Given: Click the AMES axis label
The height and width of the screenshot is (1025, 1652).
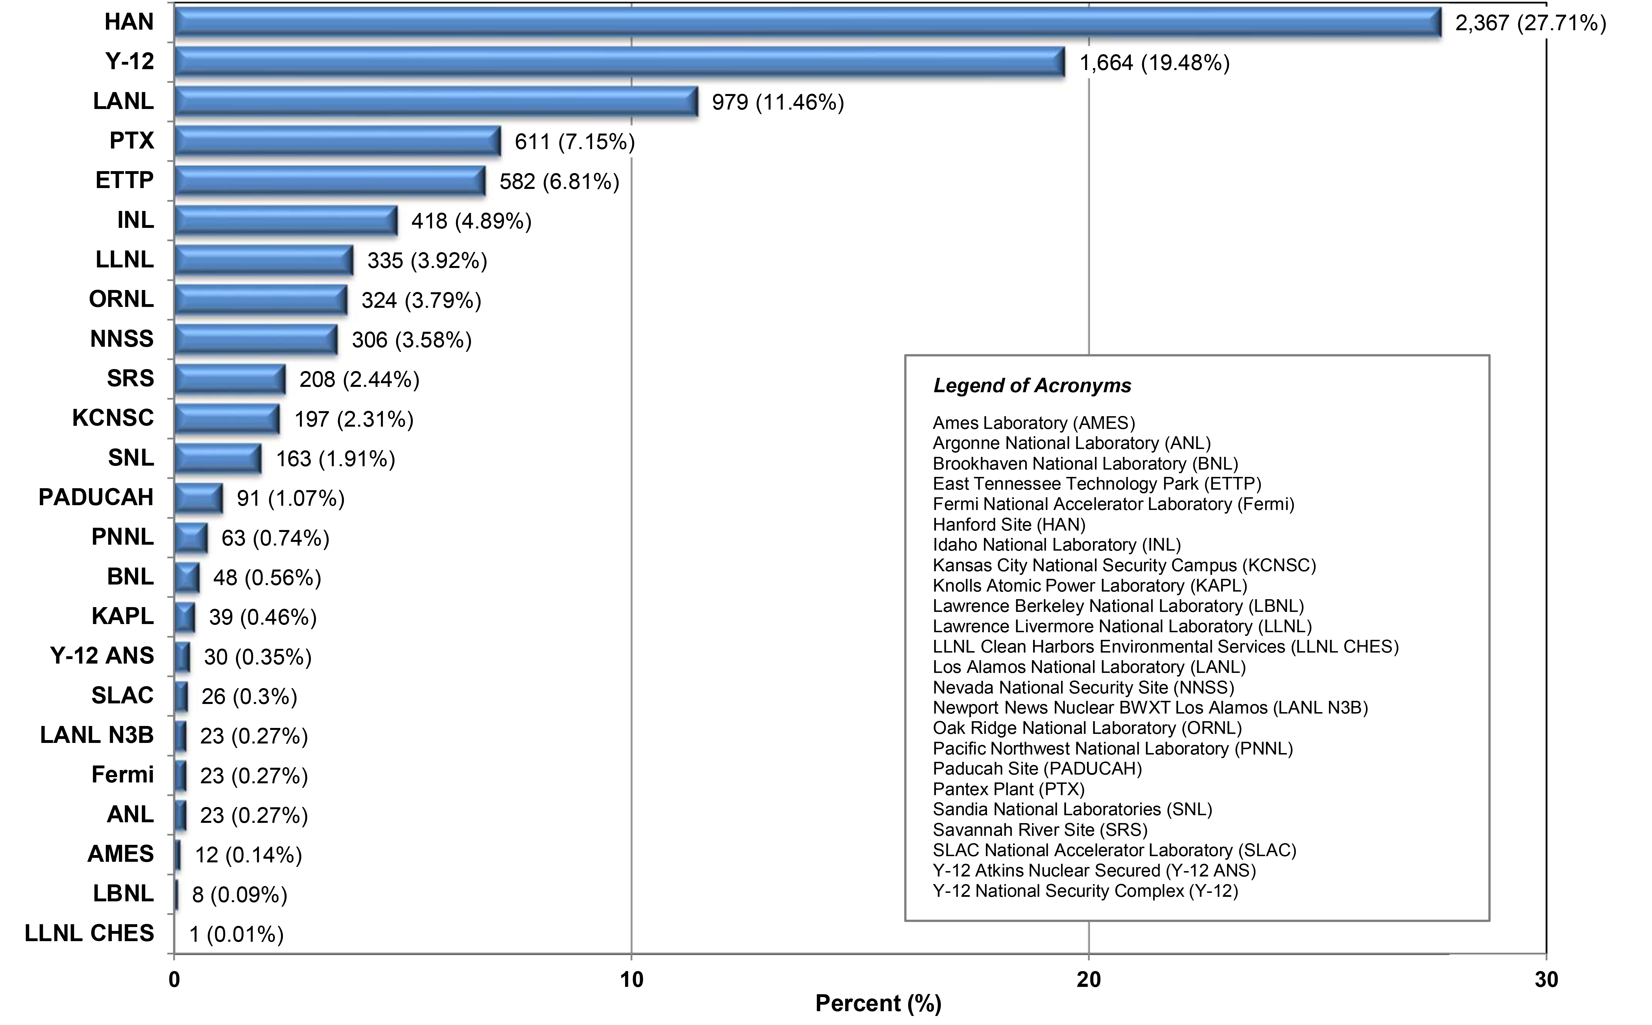Looking at the screenshot, I should 121,854.
